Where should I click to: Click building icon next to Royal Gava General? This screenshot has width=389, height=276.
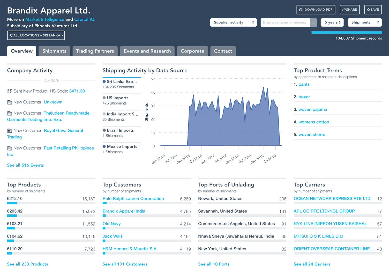coord(10,131)
